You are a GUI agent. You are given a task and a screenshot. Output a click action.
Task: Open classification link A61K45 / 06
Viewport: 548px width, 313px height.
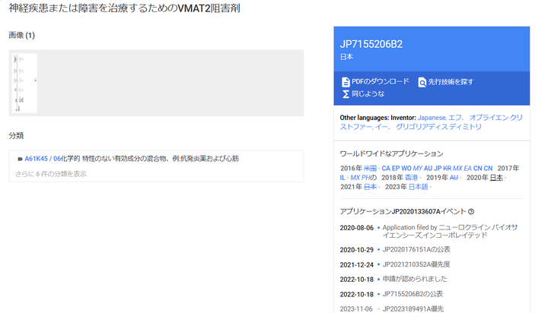43,159
